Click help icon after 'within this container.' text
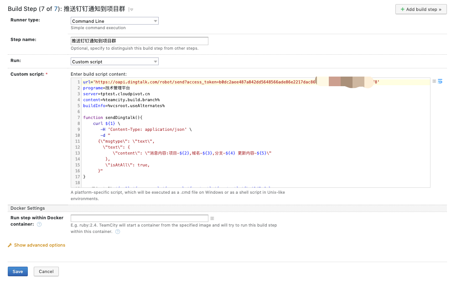The width and height of the screenshot is (472, 284). coord(118,232)
